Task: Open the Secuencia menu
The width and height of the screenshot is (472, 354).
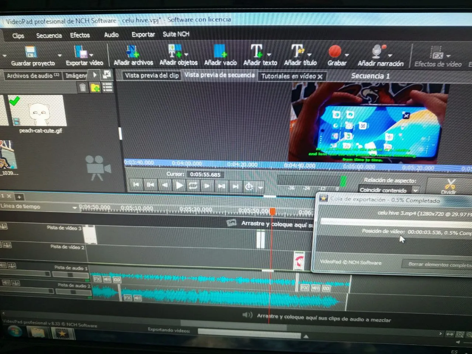Action: [49, 35]
